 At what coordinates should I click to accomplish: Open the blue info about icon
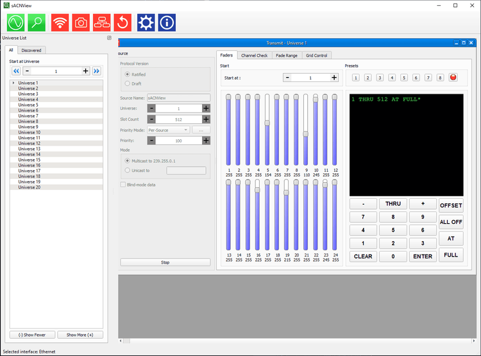click(x=167, y=22)
